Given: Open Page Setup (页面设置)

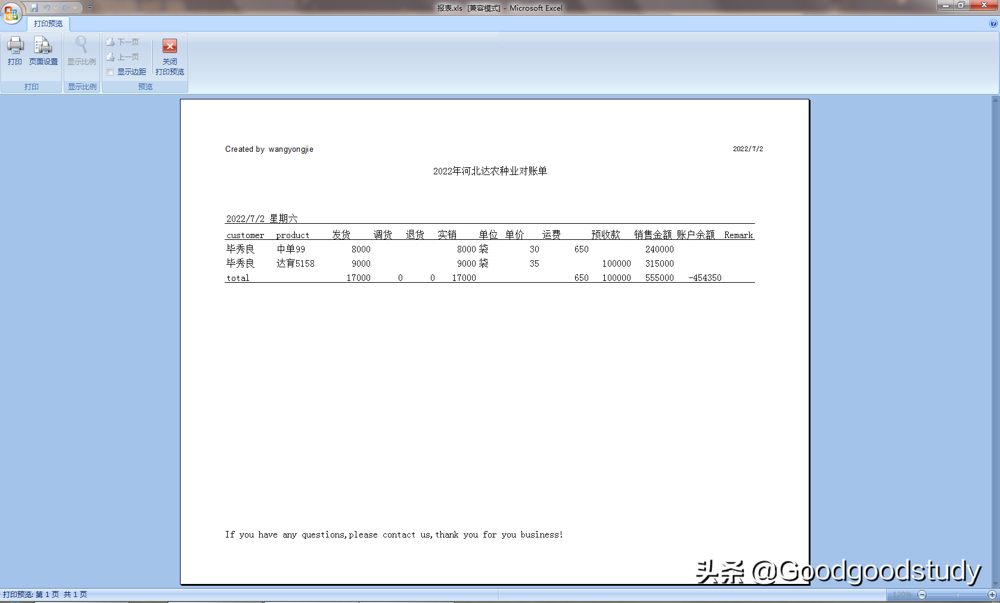Looking at the screenshot, I should point(43,51).
